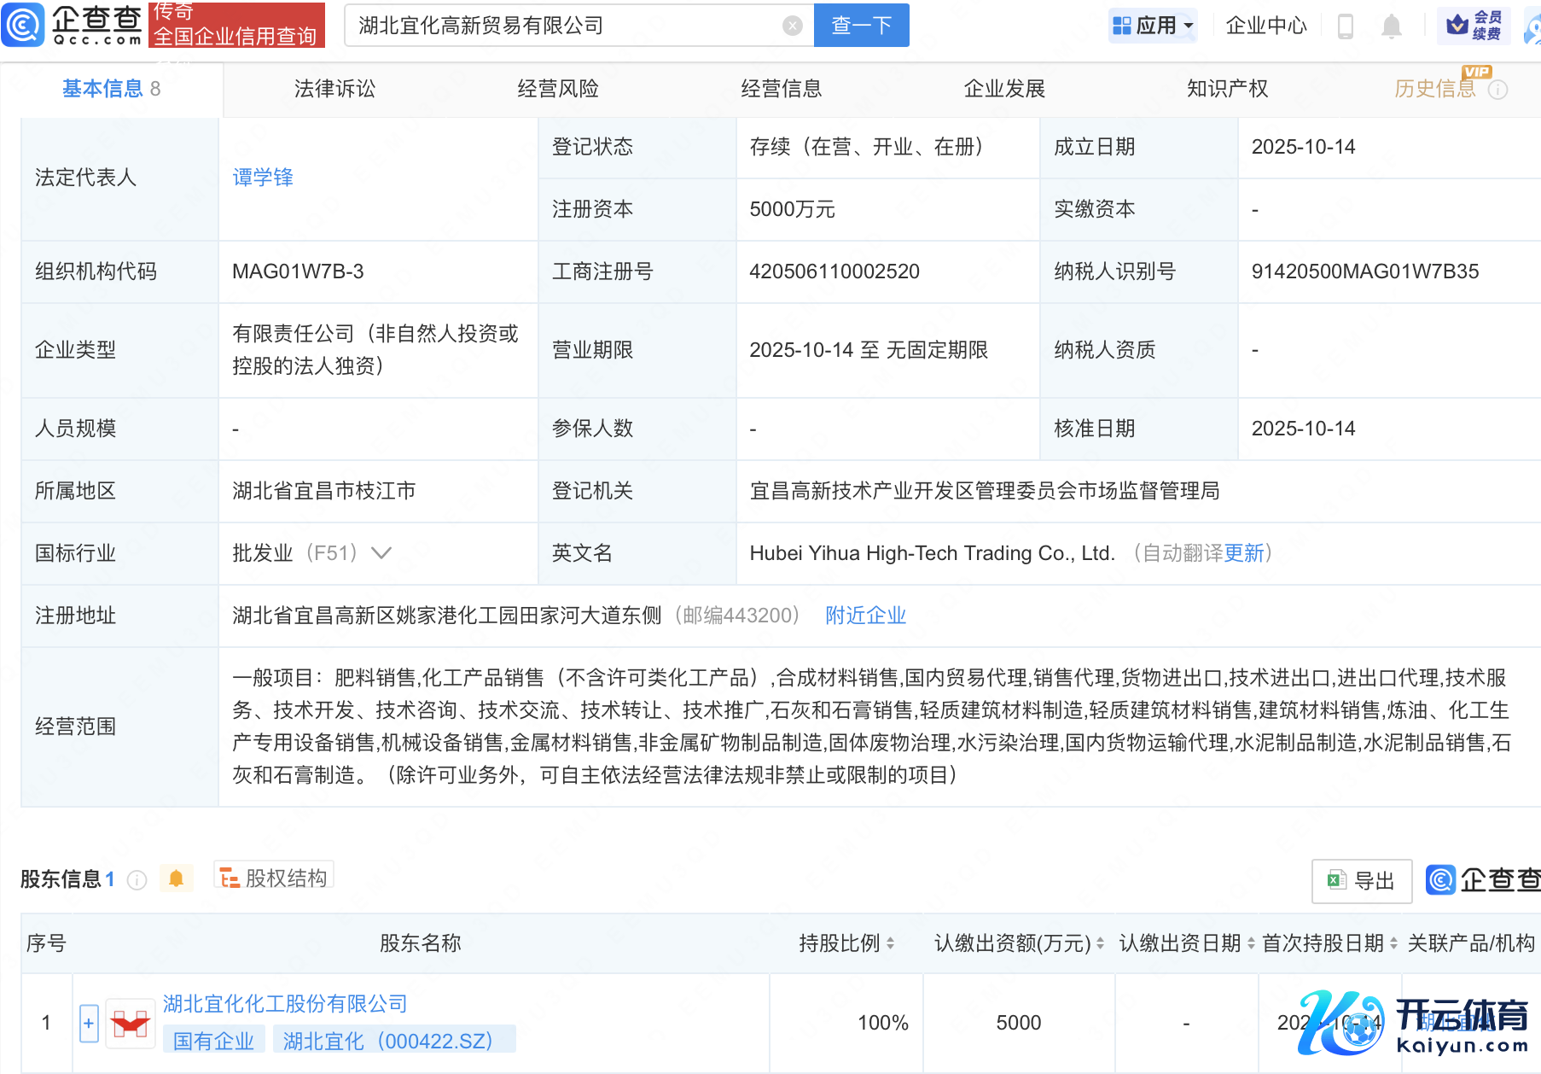
Task: Click info icon beside 历史信息 tab
Action: coord(1497,90)
